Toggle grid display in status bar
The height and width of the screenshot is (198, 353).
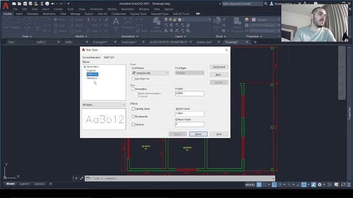tap(259, 185)
